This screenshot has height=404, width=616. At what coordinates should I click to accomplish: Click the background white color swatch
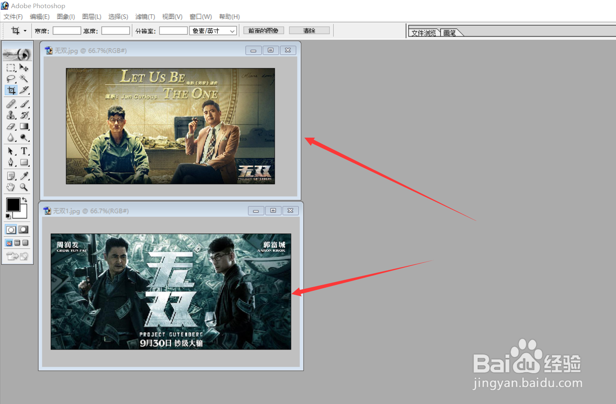(x=23, y=214)
